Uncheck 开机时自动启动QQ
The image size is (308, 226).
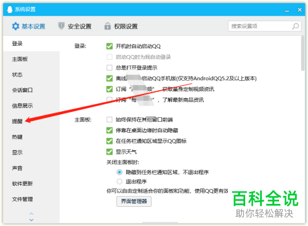[110, 46]
